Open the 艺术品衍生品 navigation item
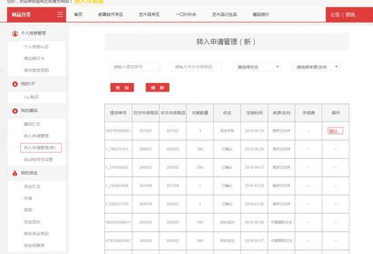This screenshot has height=254, width=373. click(224, 14)
